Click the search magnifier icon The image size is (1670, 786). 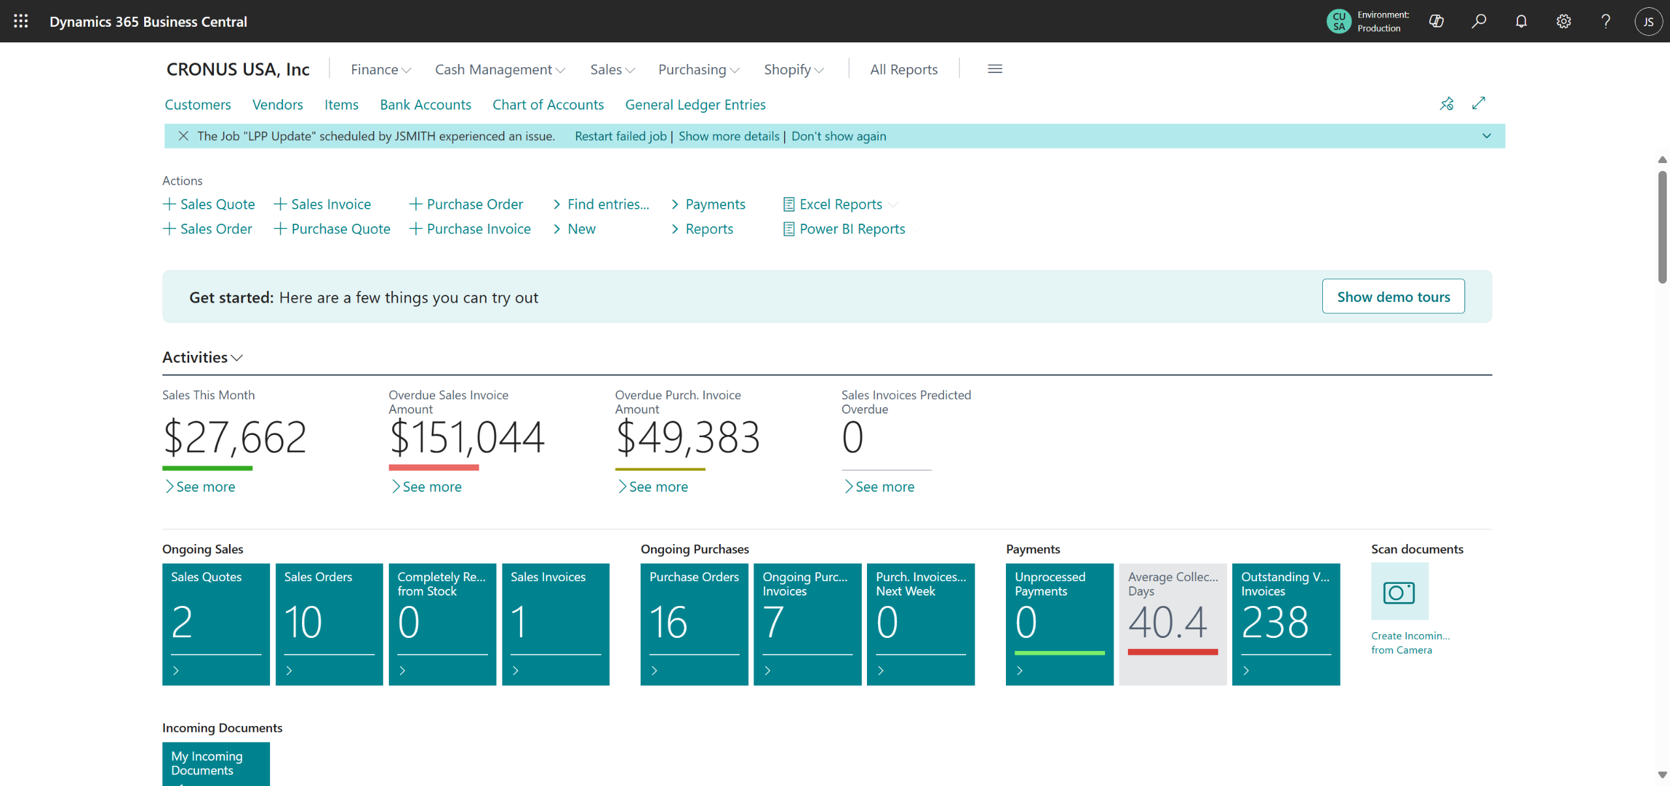[x=1478, y=21]
